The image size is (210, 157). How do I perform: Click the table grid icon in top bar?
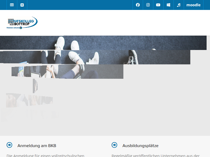pyautogui.click(x=12, y=5)
